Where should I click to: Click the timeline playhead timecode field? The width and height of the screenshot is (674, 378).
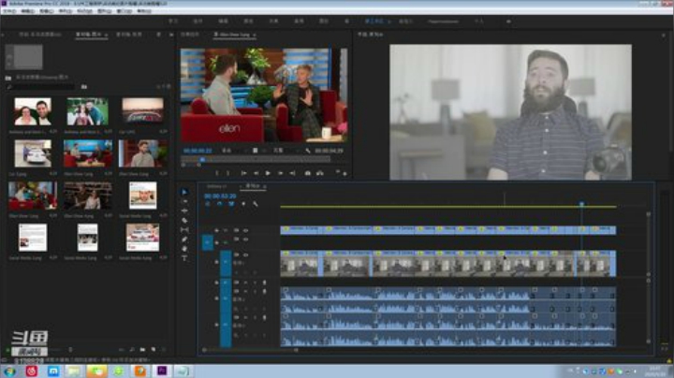[220, 196]
